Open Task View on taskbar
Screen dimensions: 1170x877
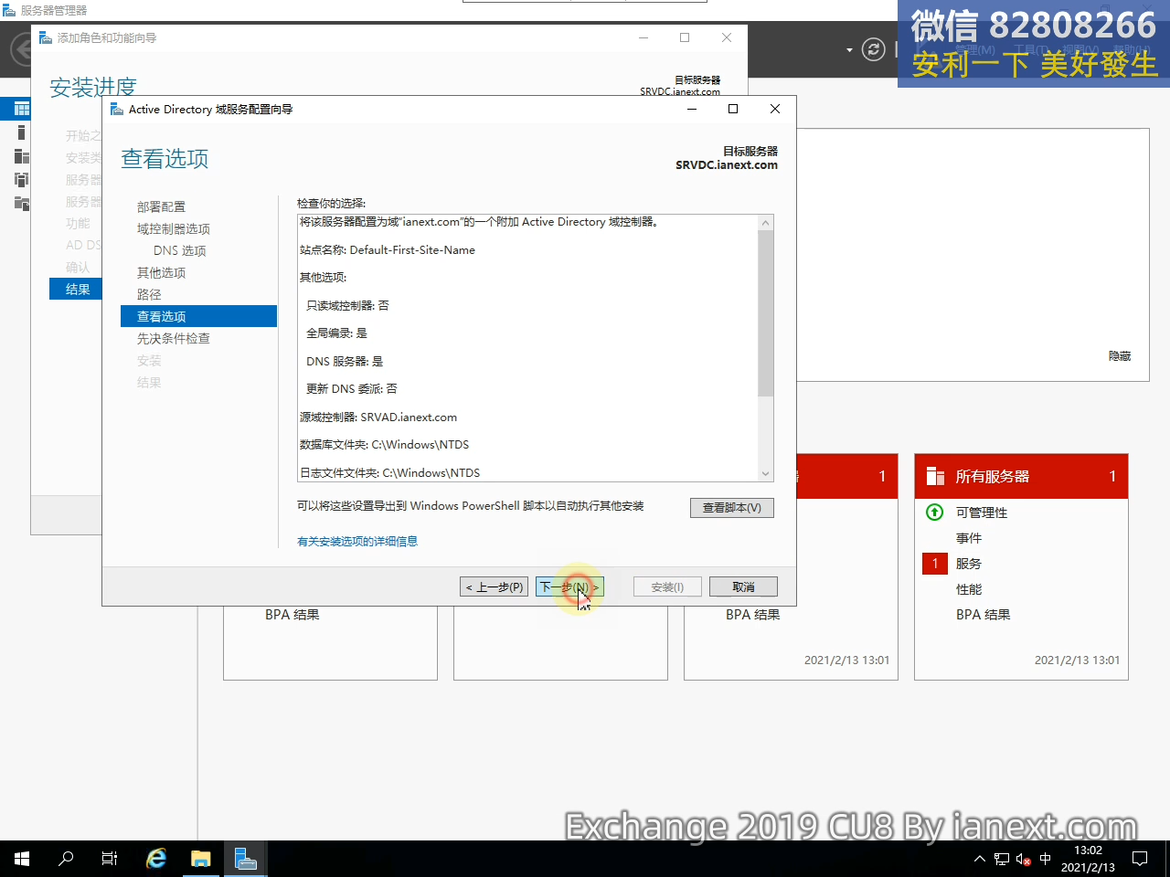coord(110,859)
